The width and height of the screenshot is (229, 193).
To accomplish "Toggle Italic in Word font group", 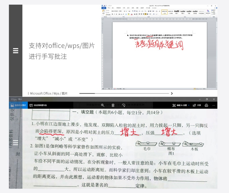I will pos(114,14).
